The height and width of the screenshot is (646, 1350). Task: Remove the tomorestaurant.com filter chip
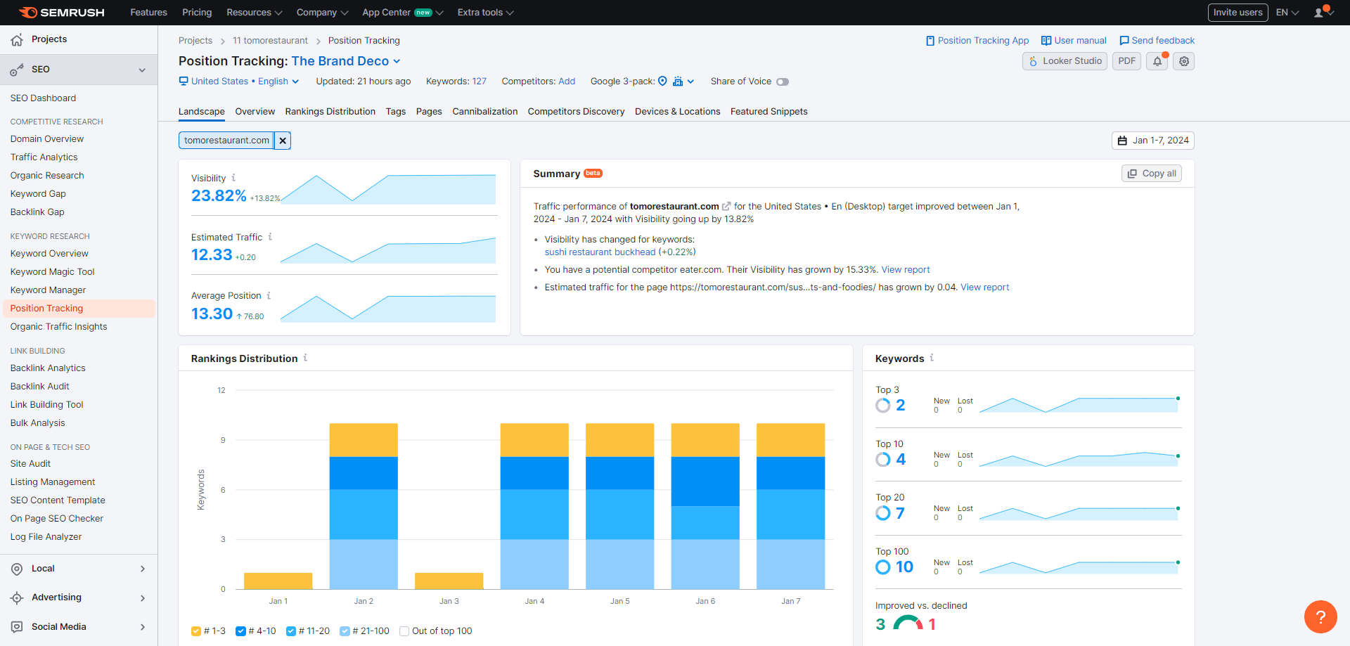(283, 140)
